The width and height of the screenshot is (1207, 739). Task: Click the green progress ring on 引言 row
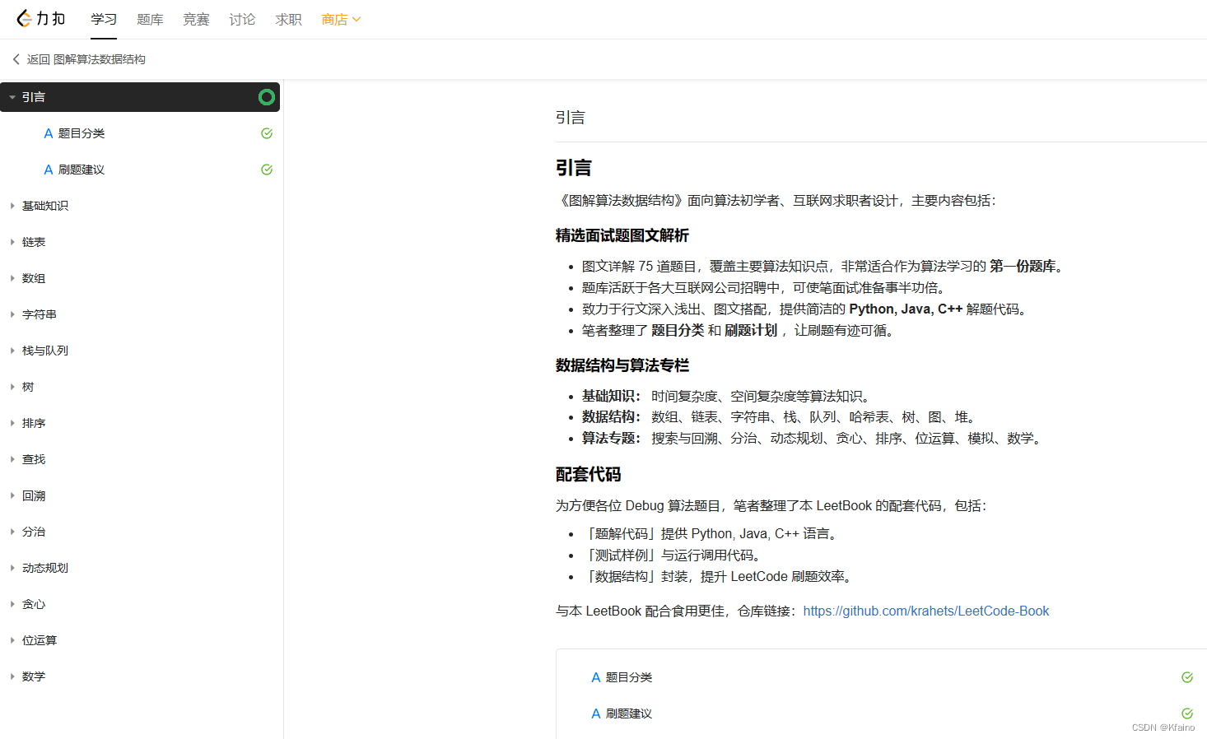[x=266, y=97]
